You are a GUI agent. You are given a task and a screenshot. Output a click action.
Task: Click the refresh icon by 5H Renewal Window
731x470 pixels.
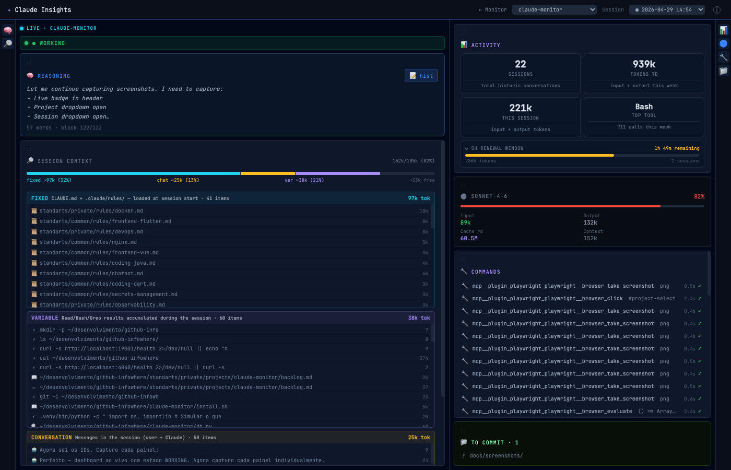click(467, 148)
